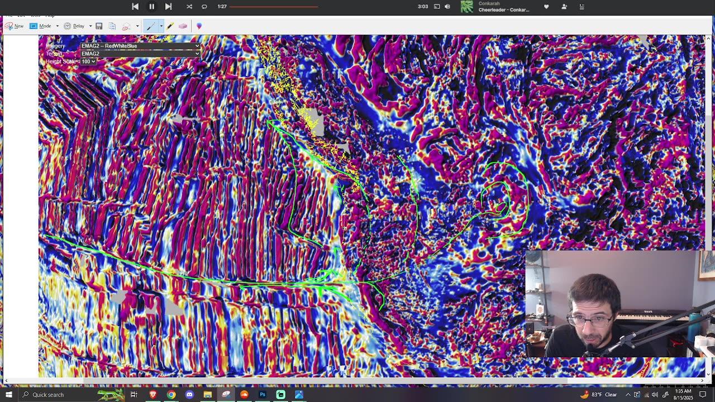Save the snip with floppy icon

point(99,26)
